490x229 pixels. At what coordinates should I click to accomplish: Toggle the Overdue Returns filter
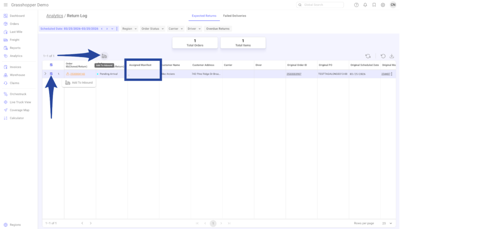218,29
